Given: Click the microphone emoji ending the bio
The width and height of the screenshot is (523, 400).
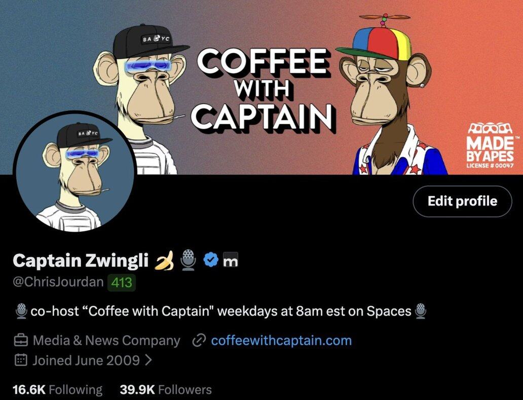Looking at the screenshot, I should click(421, 311).
